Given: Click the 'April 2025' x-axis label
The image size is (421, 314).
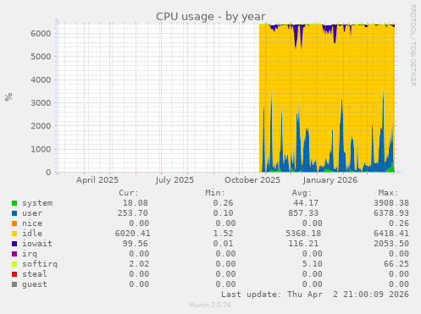Looking at the screenshot, I should (97, 180).
